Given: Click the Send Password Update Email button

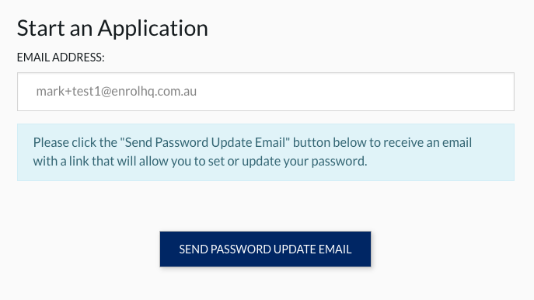Looking at the screenshot, I should (265, 249).
